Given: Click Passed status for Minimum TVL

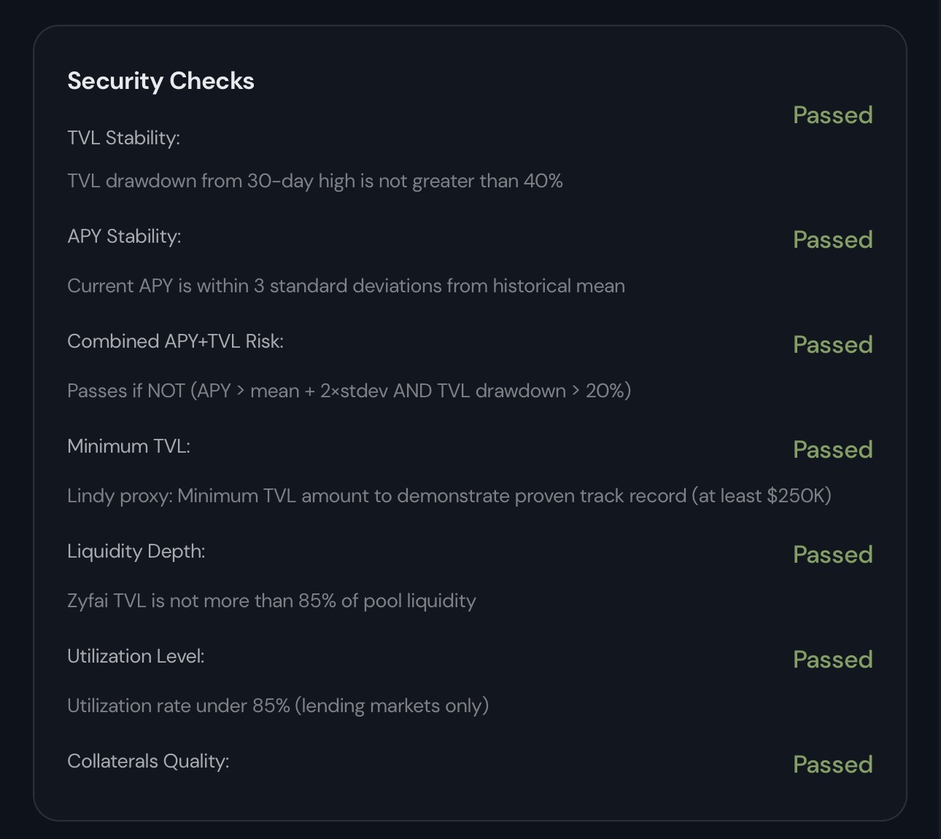Looking at the screenshot, I should (832, 450).
